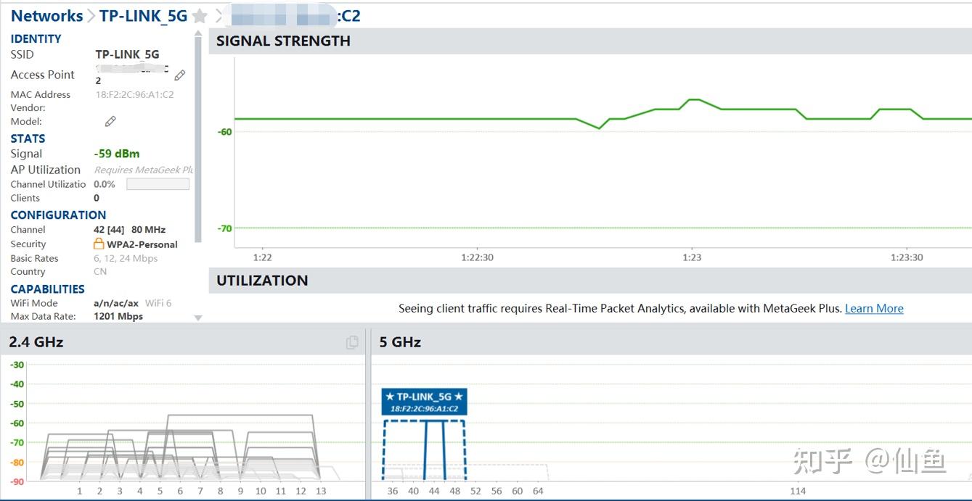Click the 5 GHz panel header
972x501 pixels.
[671, 341]
